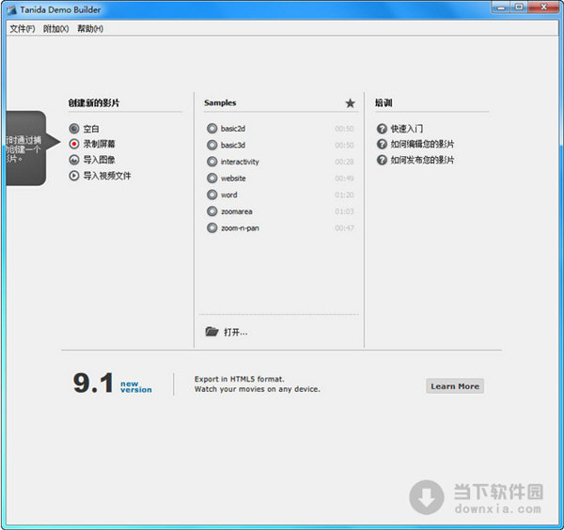Click the 打开... open file link
Screen dimensions: 564x530
click(x=235, y=332)
